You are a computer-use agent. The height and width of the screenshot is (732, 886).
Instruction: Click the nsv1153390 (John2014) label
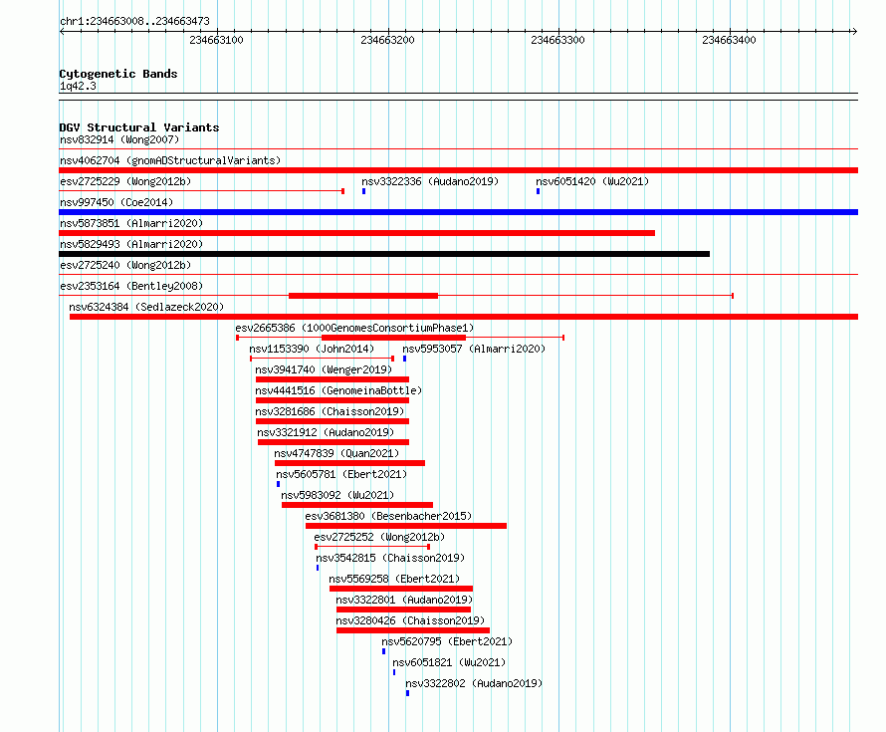click(x=312, y=349)
